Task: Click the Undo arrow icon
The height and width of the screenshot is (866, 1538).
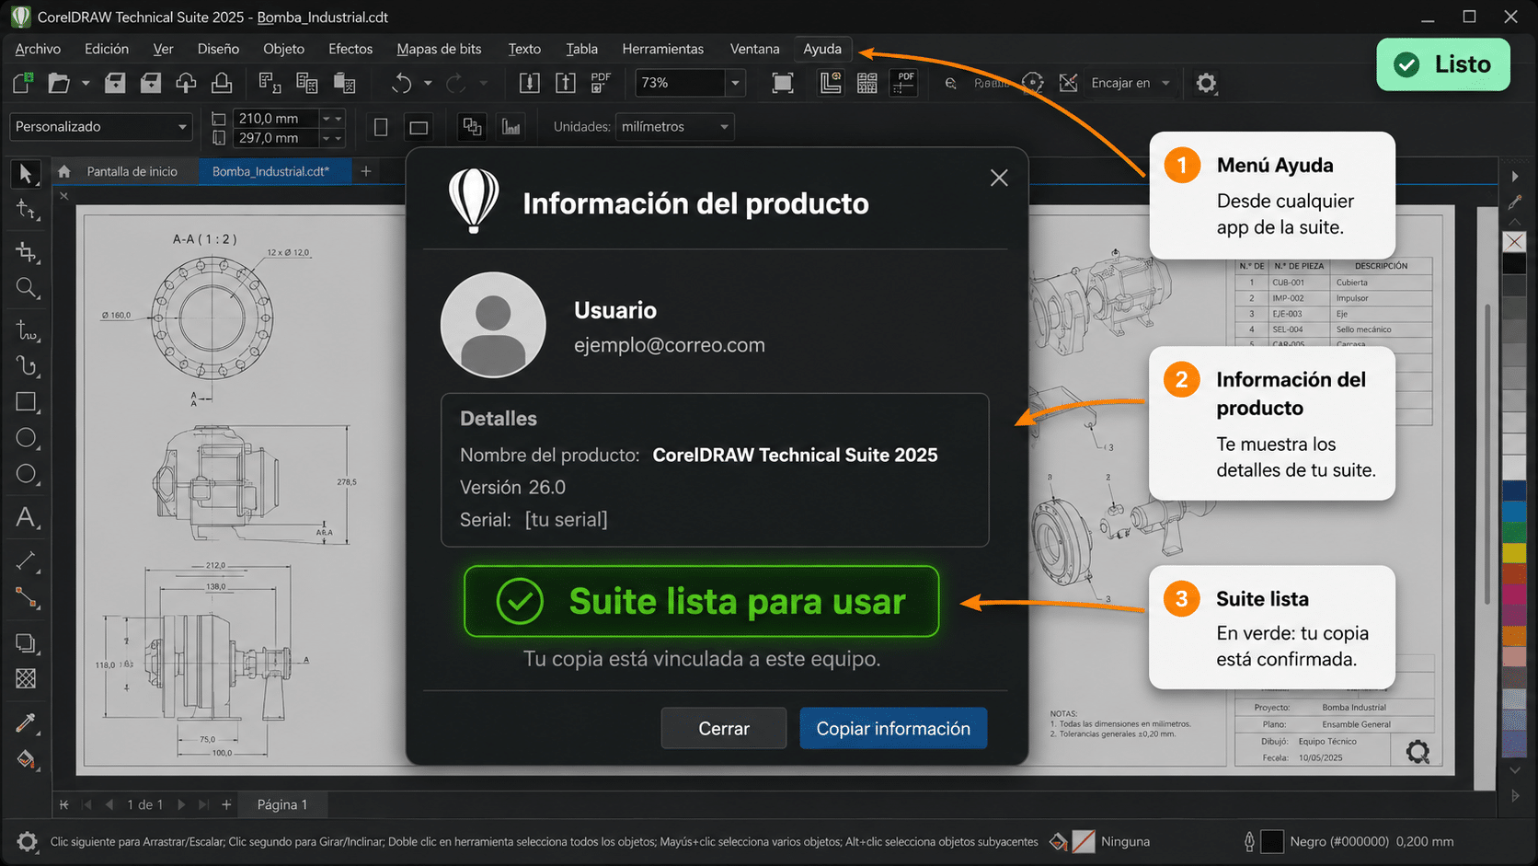Action: (x=402, y=83)
